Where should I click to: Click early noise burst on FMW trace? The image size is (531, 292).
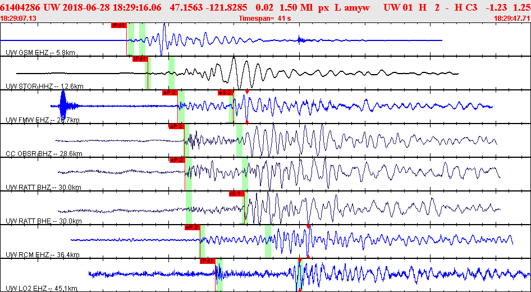(x=63, y=106)
